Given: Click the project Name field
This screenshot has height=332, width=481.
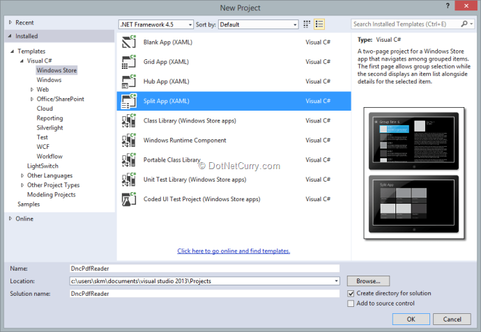Looking at the screenshot, I should (205, 268).
